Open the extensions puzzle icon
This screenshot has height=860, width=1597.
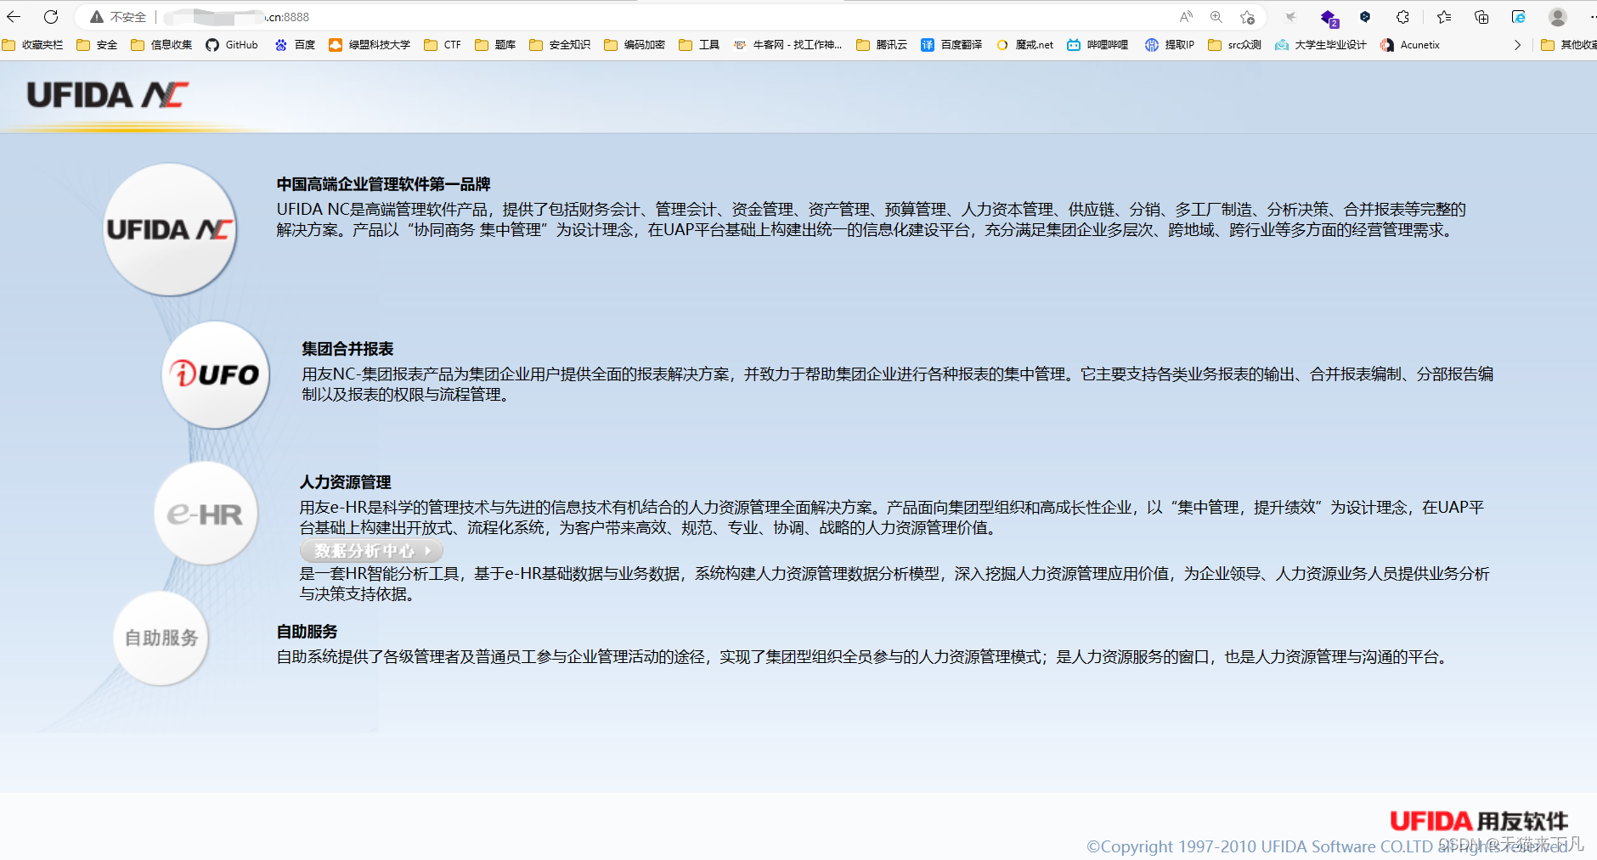(1402, 17)
